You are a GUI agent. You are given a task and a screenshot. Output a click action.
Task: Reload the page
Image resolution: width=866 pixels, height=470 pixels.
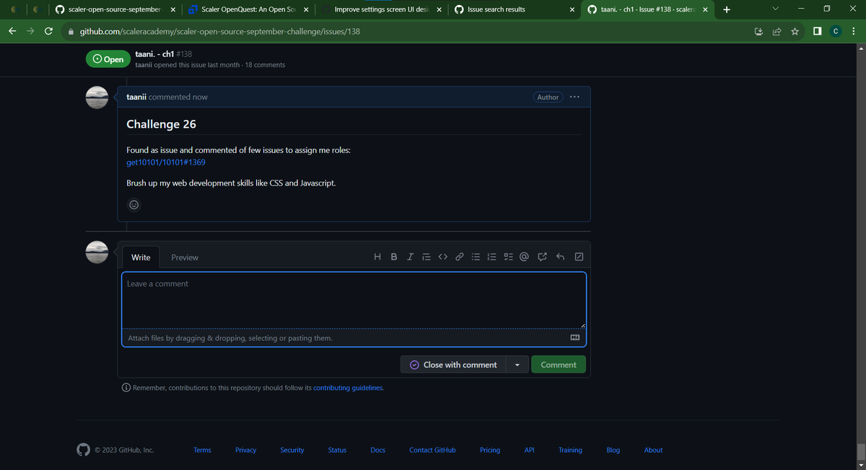48,32
